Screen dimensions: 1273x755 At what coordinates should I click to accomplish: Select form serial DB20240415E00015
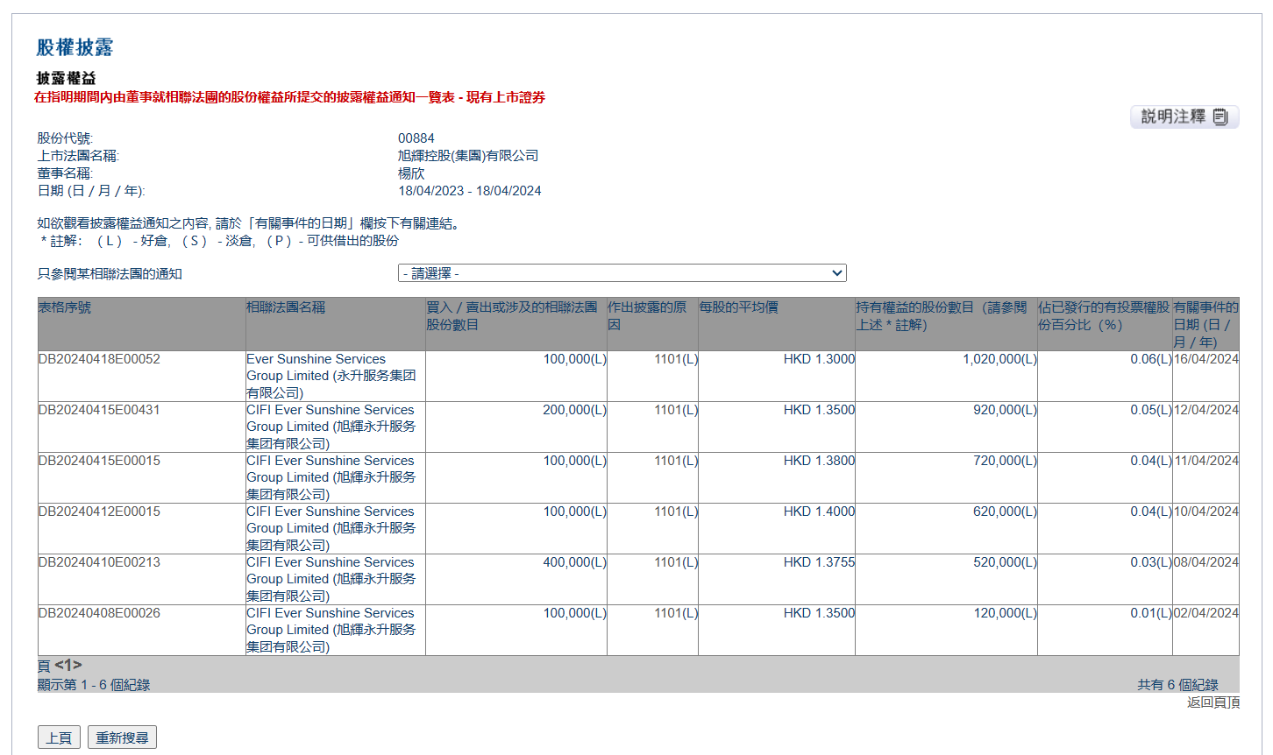[x=99, y=461]
